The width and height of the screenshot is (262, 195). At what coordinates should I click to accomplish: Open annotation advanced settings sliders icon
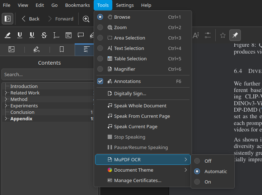(208, 35)
